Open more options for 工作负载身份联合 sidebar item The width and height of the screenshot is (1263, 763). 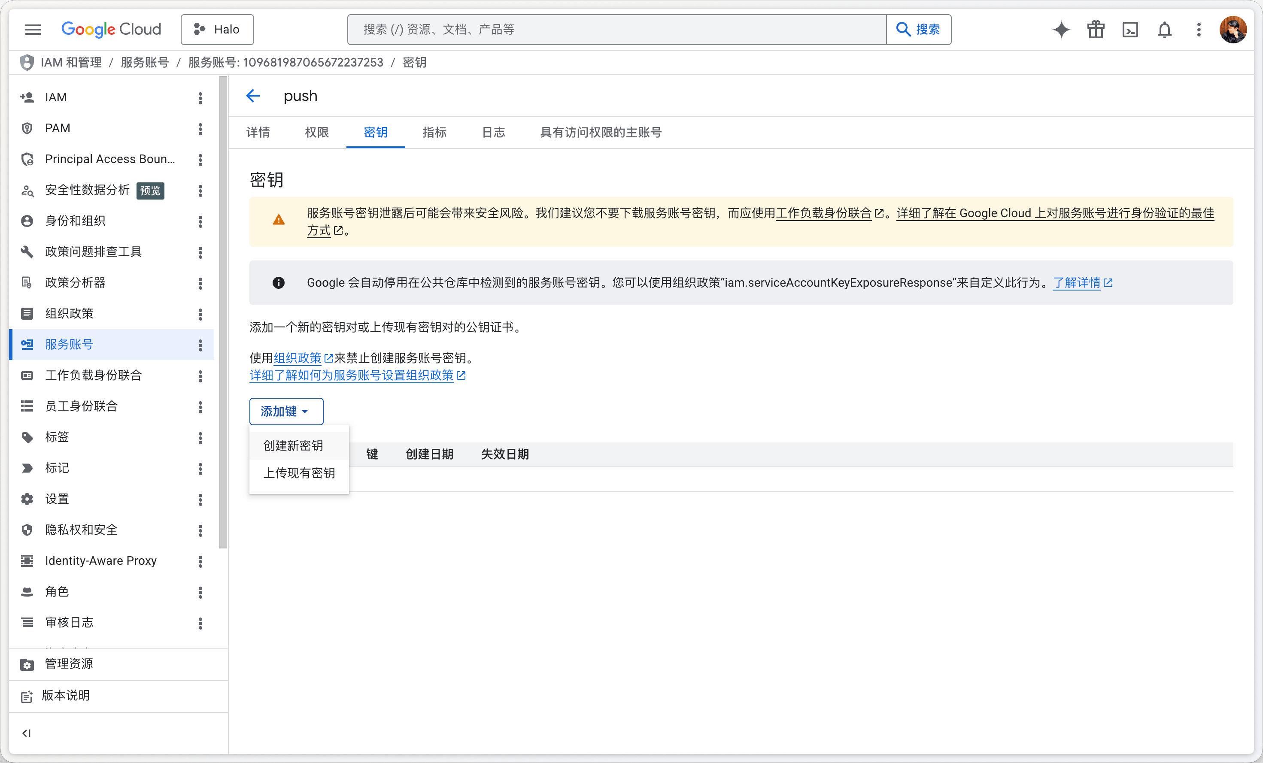(x=200, y=376)
